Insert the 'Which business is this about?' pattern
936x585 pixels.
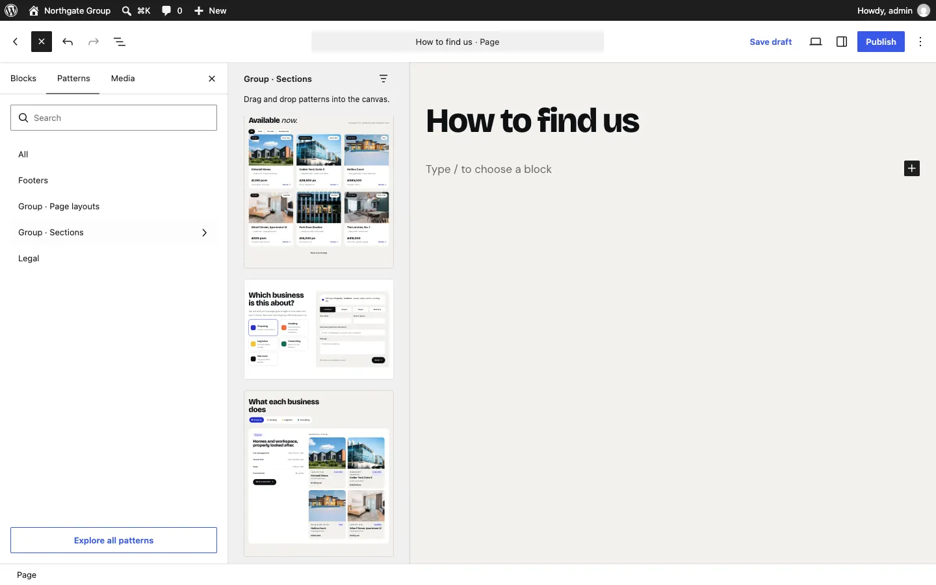319,330
